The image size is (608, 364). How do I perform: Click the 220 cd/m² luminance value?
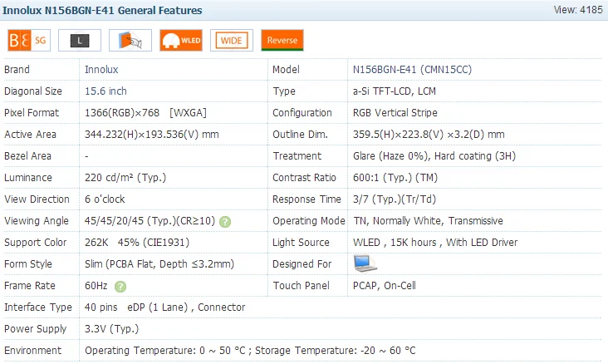125,177
